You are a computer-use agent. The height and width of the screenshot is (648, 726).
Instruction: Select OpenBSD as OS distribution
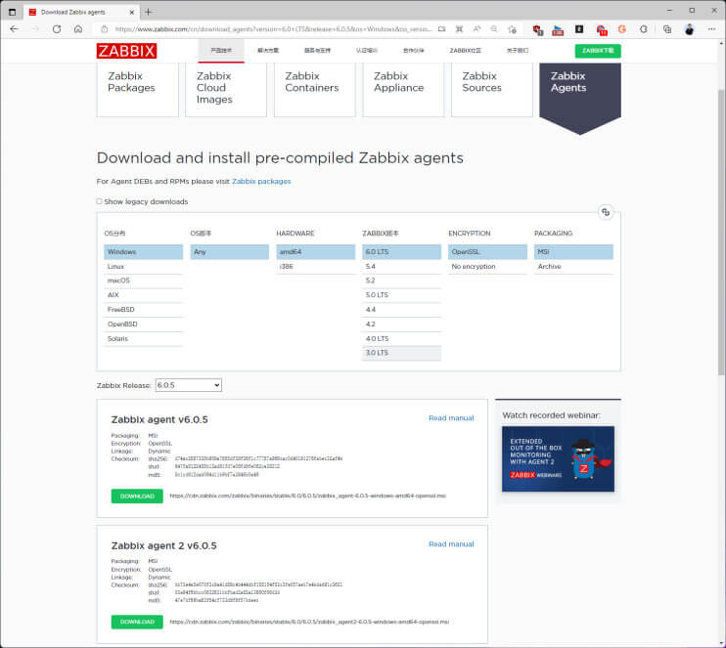coord(143,324)
